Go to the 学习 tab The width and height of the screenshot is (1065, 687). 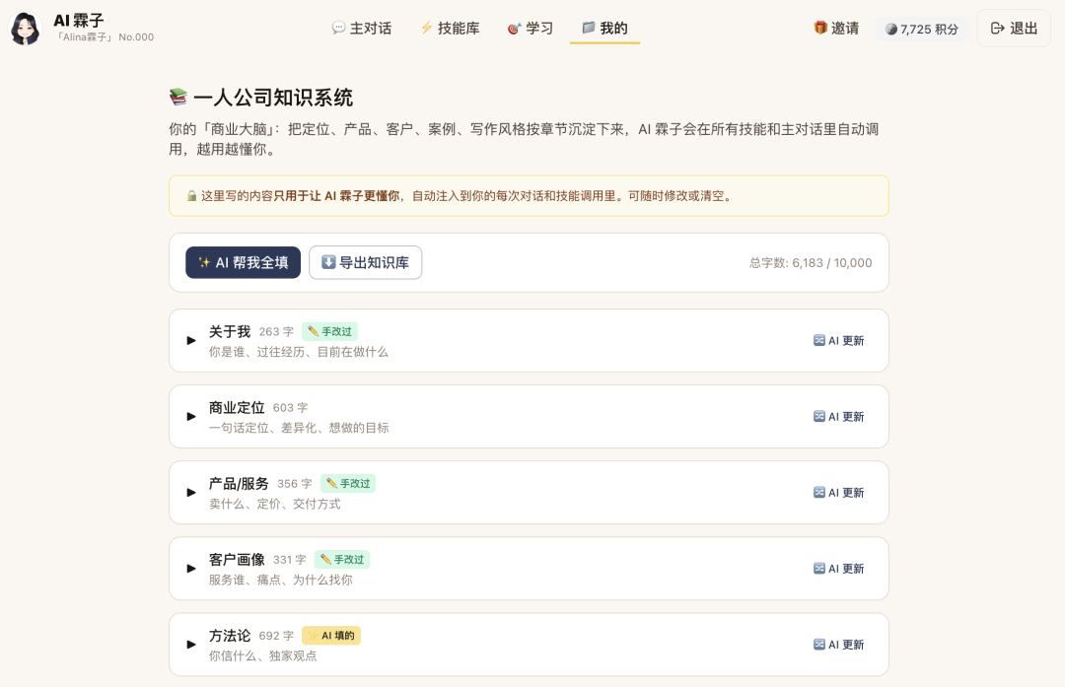click(531, 28)
